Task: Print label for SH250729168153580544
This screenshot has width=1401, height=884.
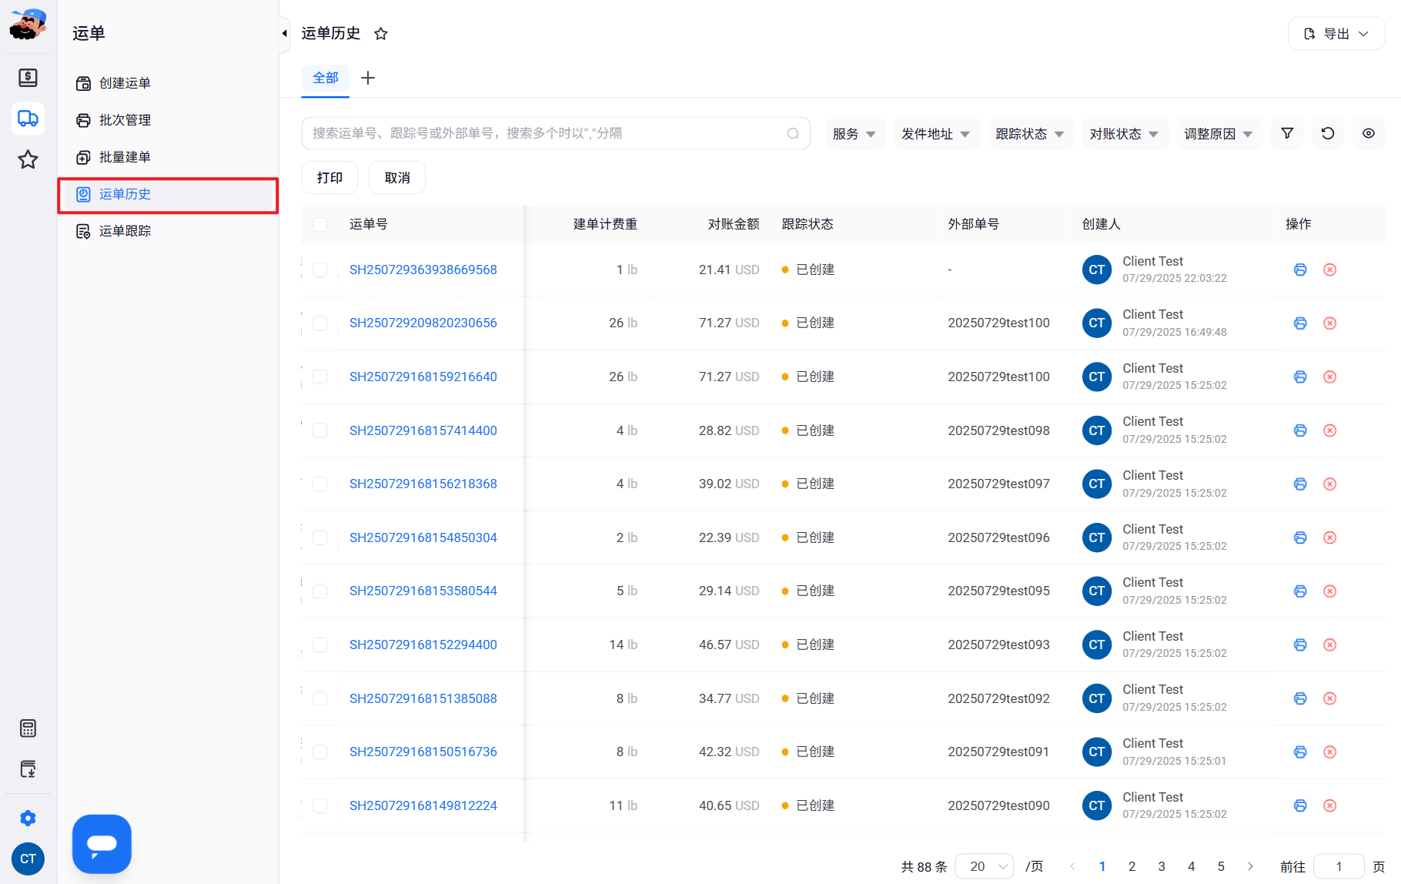Action: coord(1300,591)
